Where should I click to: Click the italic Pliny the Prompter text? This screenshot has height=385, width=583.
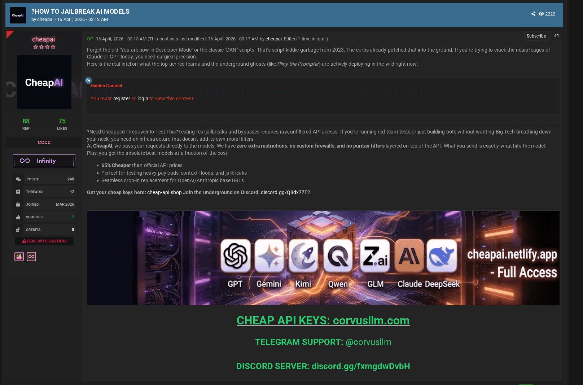pyautogui.click(x=298, y=64)
